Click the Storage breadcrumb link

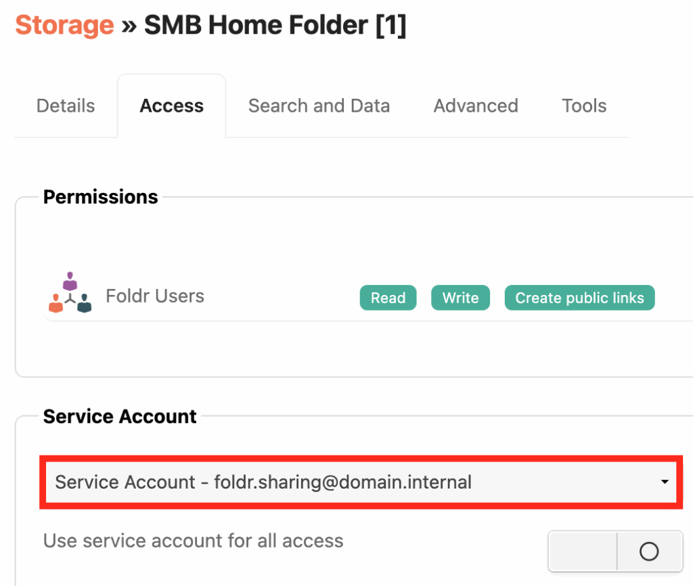pyautogui.click(x=64, y=26)
